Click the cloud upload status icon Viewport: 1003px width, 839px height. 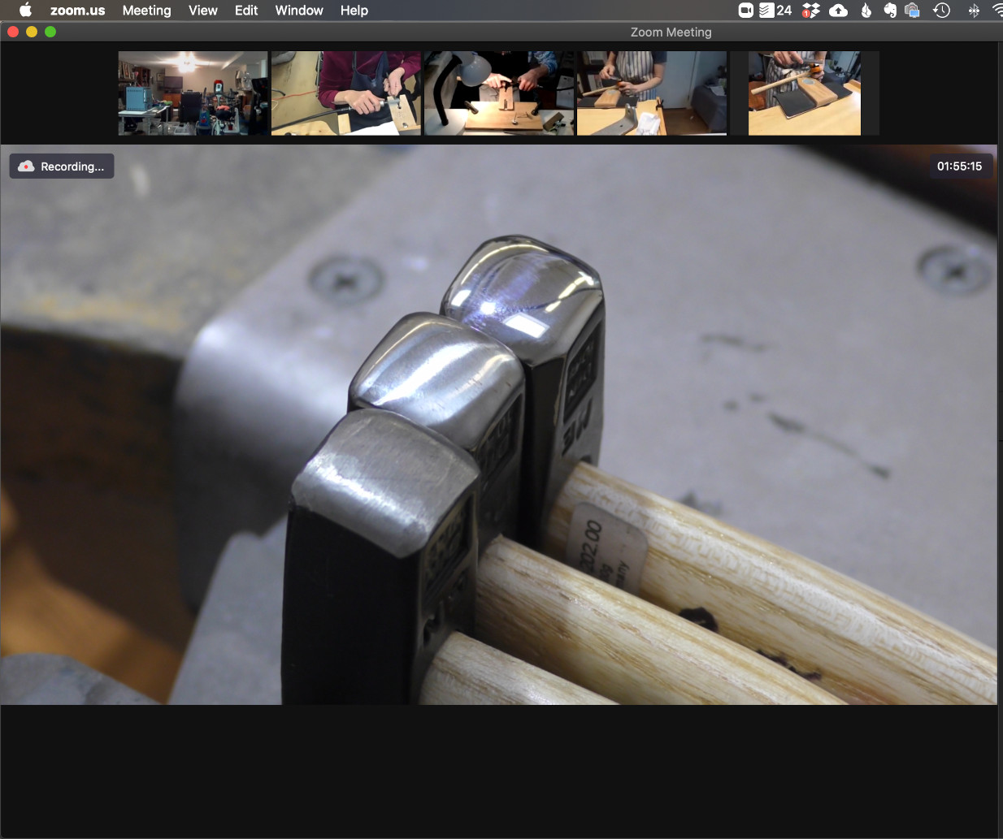tap(838, 11)
